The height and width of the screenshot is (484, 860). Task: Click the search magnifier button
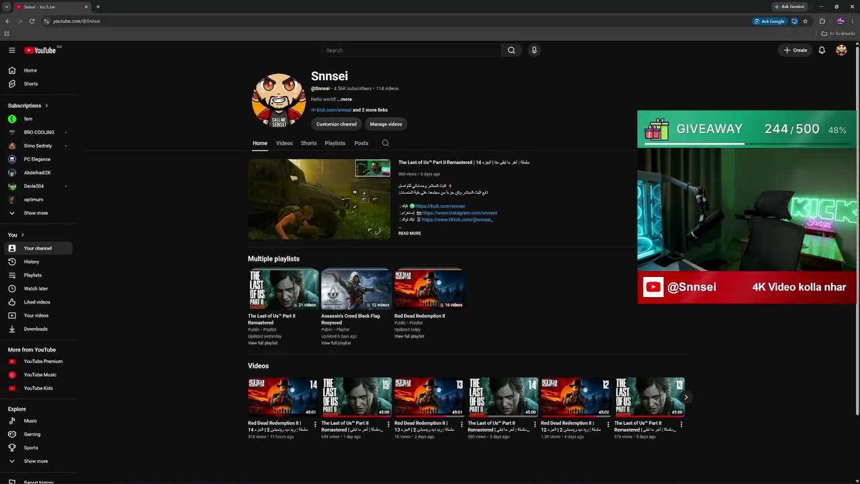(511, 50)
